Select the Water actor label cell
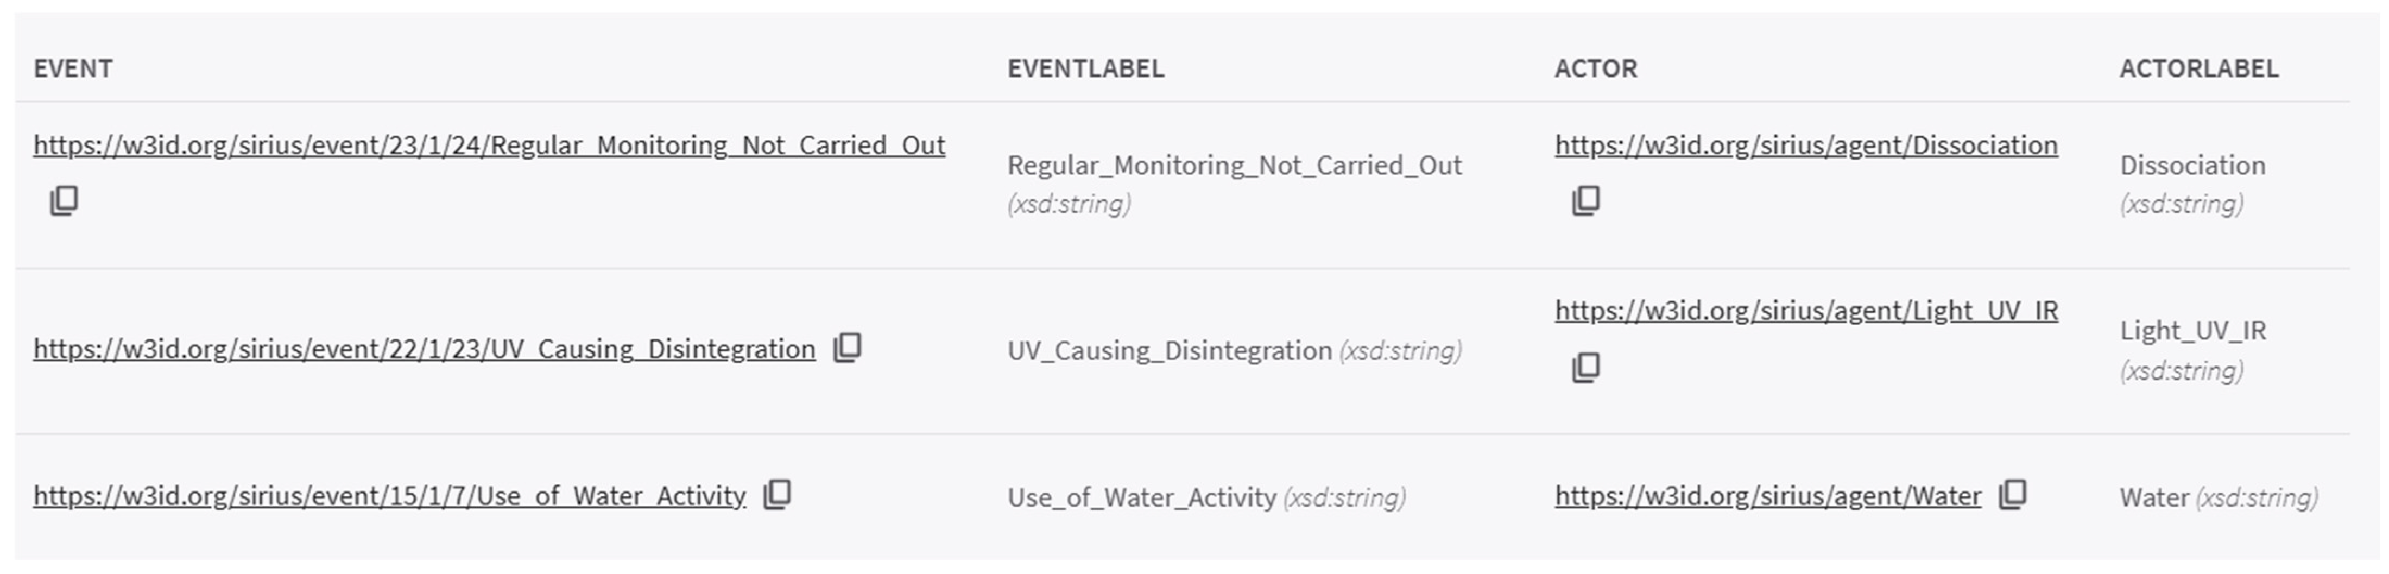 pyautogui.click(x=2219, y=498)
